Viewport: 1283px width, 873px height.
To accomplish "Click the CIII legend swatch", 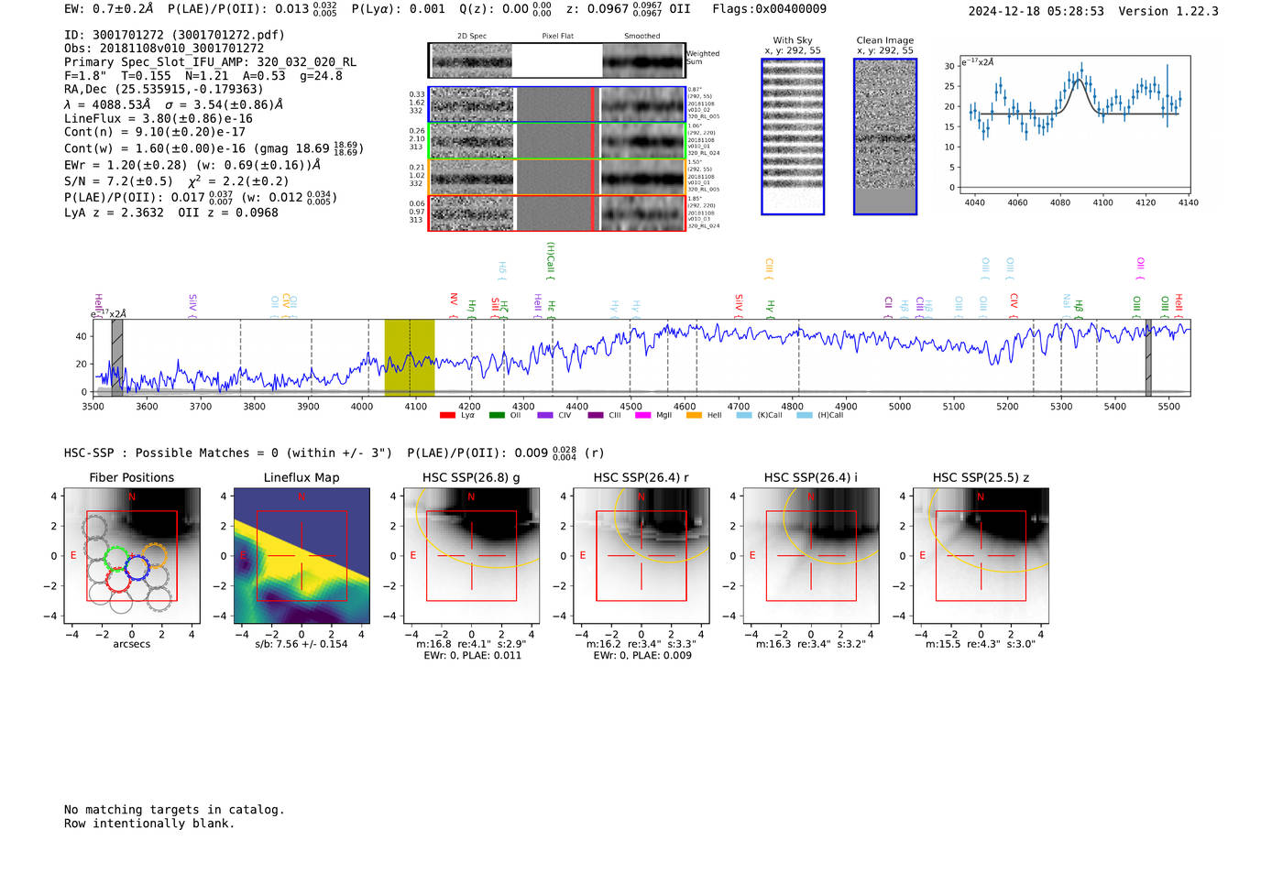I will (596, 415).
